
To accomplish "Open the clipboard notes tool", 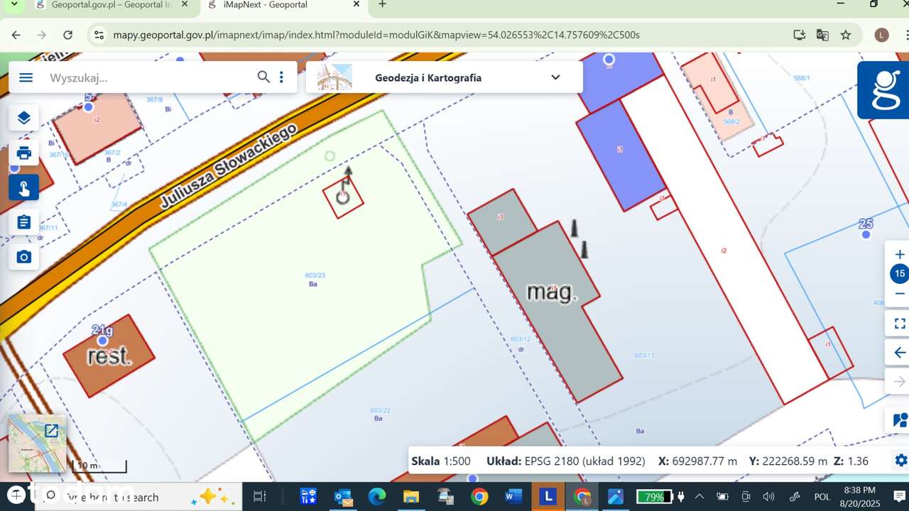I will coord(24,222).
